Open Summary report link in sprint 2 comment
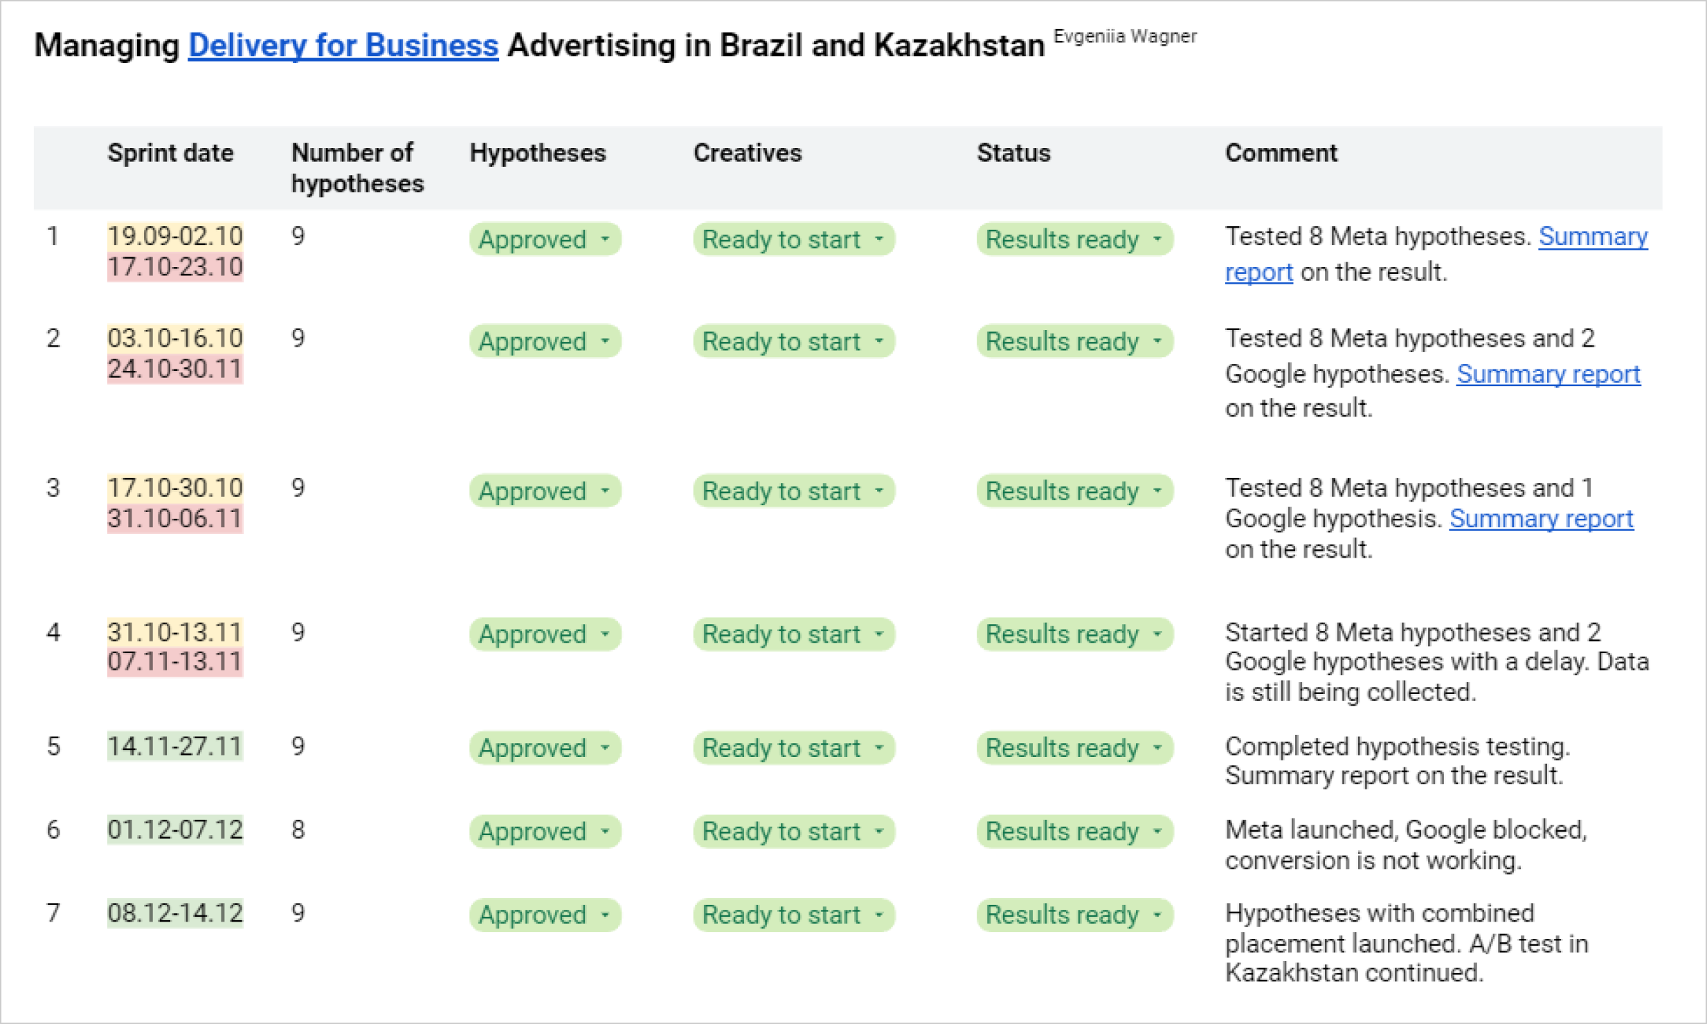This screenshot has height=1024, width=1707. tap(1548, 374)
